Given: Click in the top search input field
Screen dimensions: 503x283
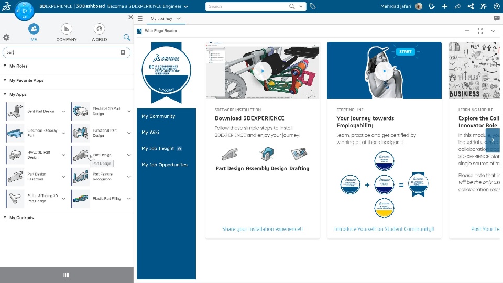Looking at the screenshot, I should point(247,6).
